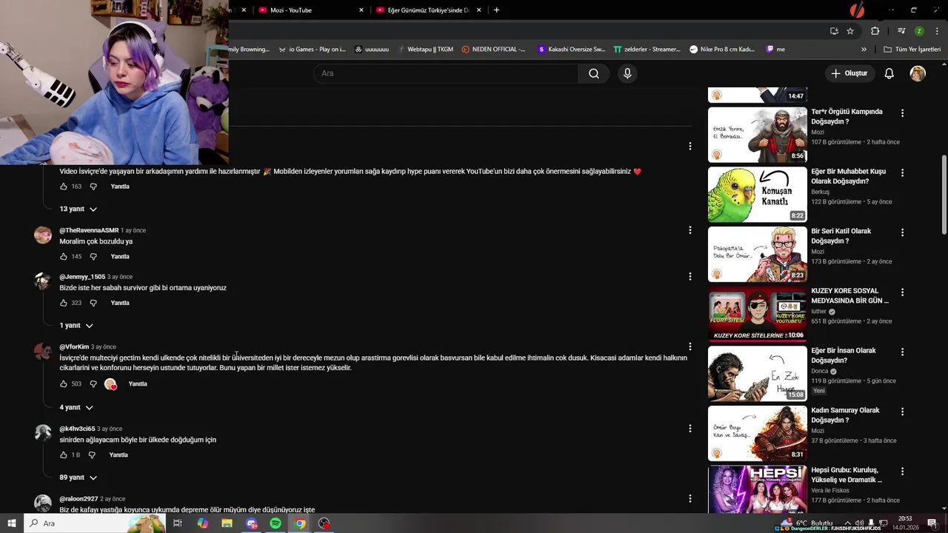Open the Windows Start menu
948x533 pixels.
pyautogui.click(x=12, y=523)
